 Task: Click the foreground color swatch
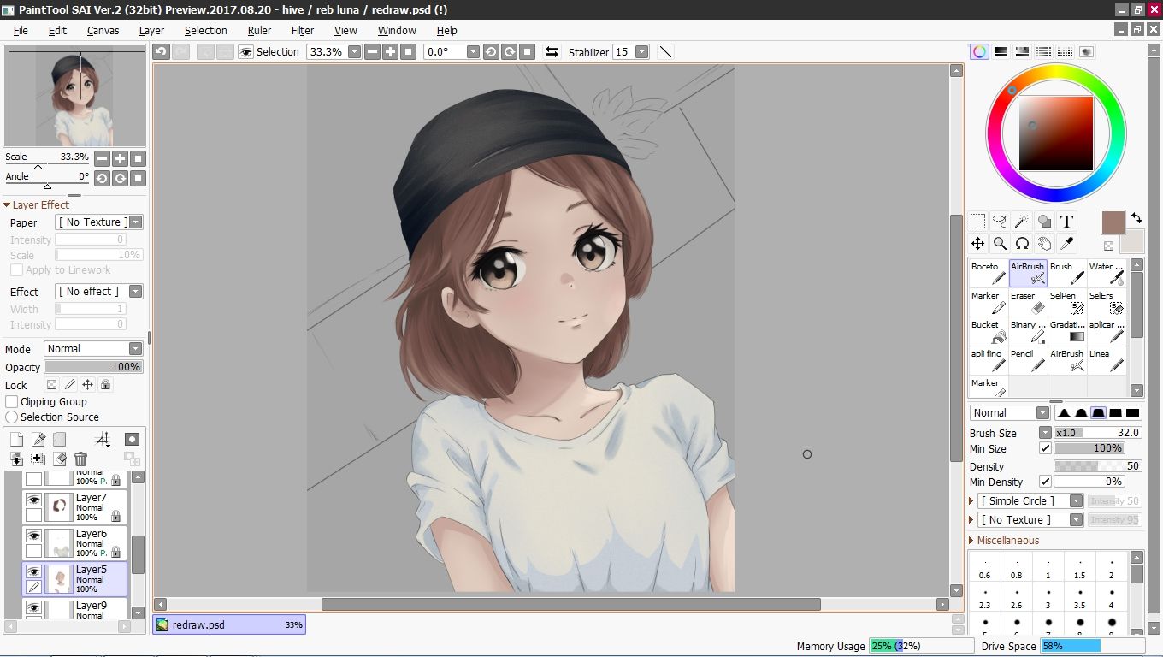1113,222
